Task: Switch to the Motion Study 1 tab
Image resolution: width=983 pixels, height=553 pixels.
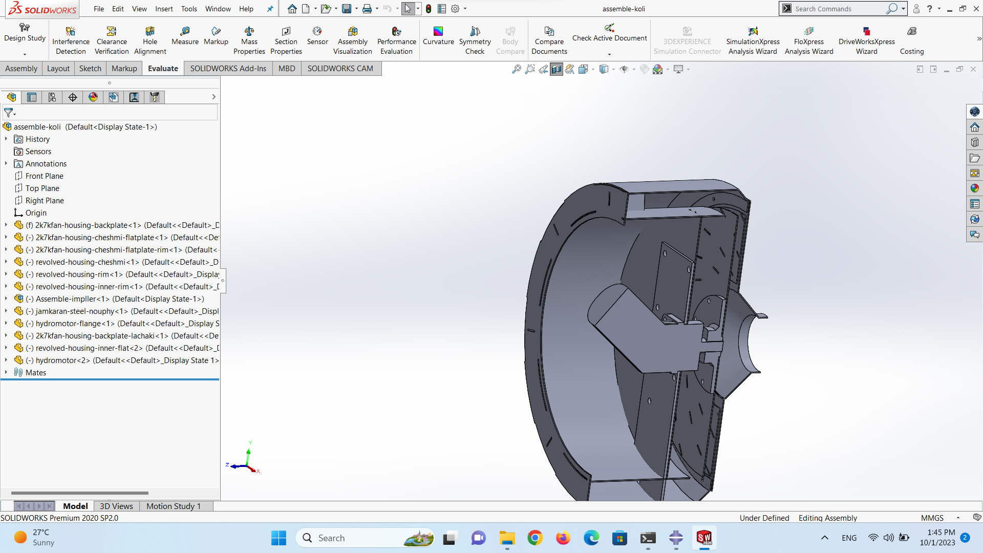Action: point(173,506)
